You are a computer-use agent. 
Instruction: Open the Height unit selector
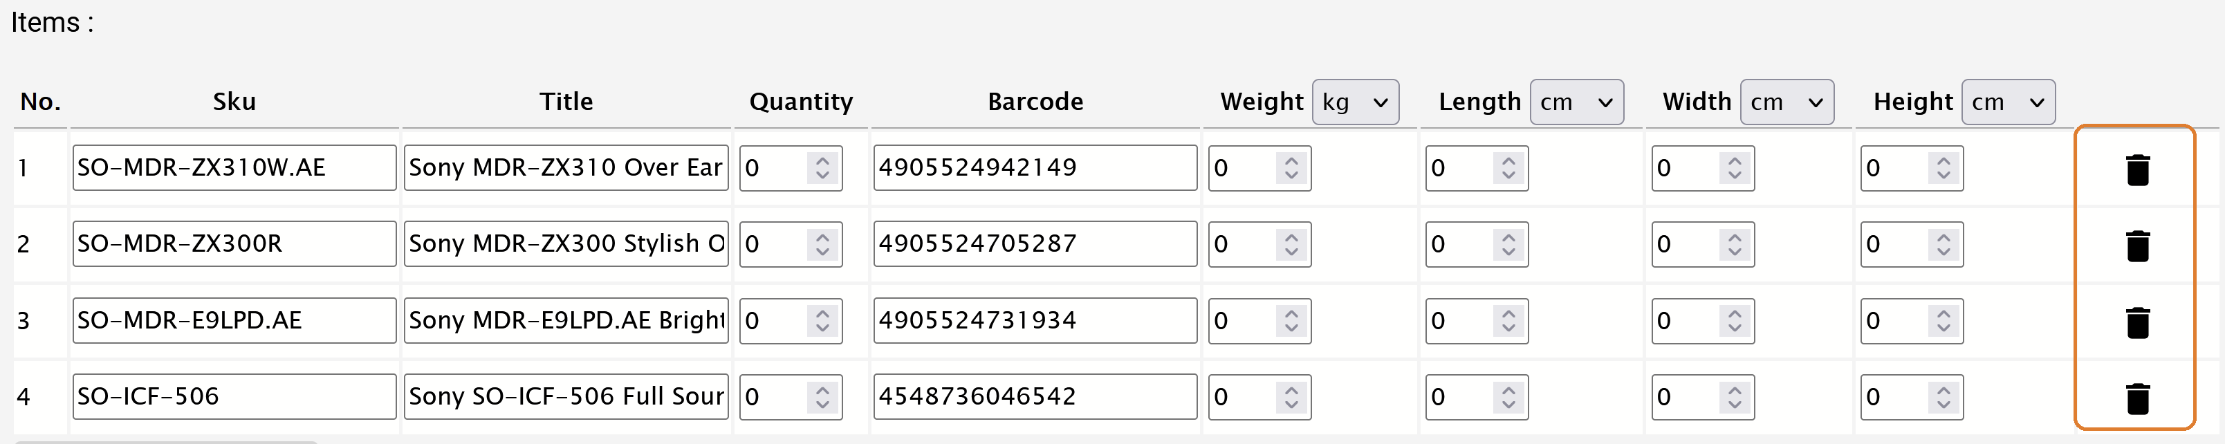(x=2009, y=101)
